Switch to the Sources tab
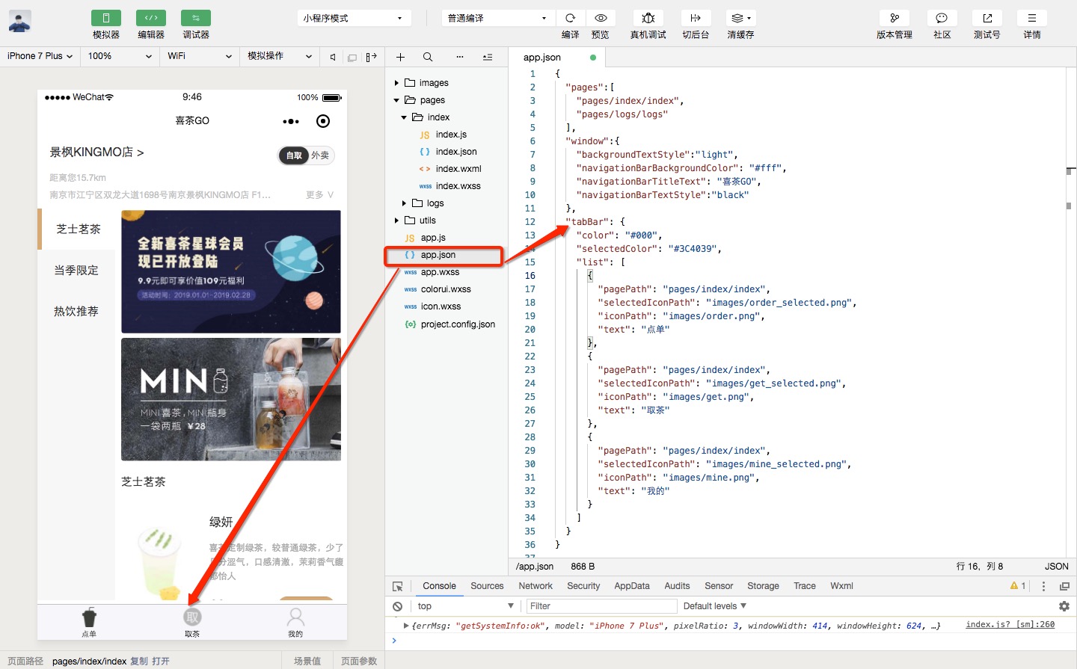This screenshot has height=669, width=1077. coord(487,586)
